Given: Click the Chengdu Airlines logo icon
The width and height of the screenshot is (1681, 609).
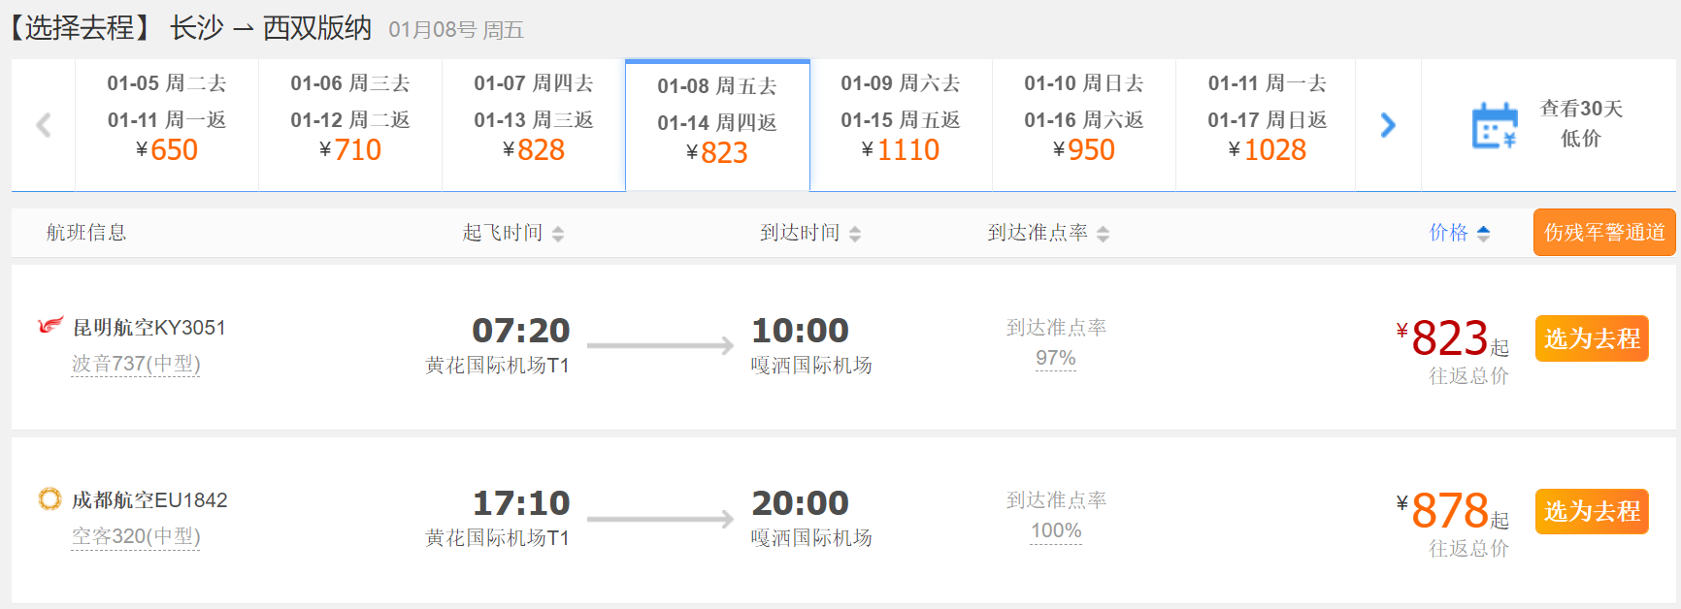Looking at the screenshot, I should click(49, 498).
